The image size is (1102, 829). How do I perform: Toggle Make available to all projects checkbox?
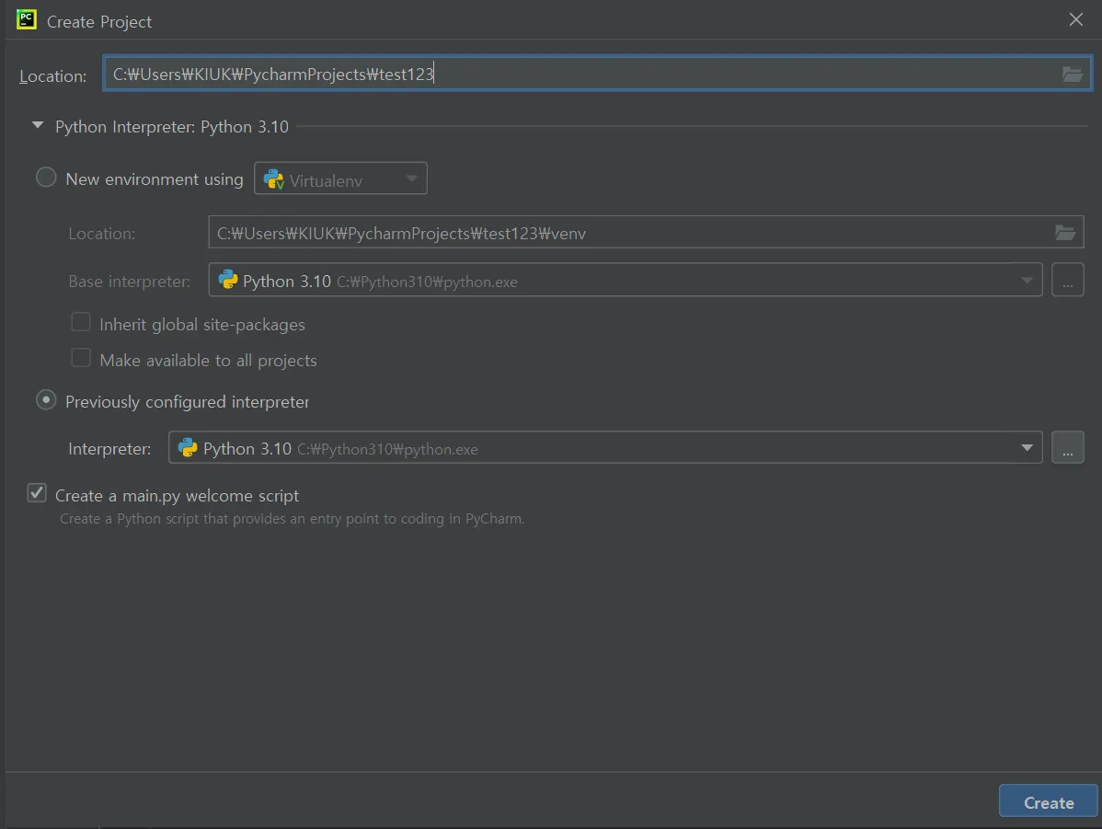[x=81, y=359]
